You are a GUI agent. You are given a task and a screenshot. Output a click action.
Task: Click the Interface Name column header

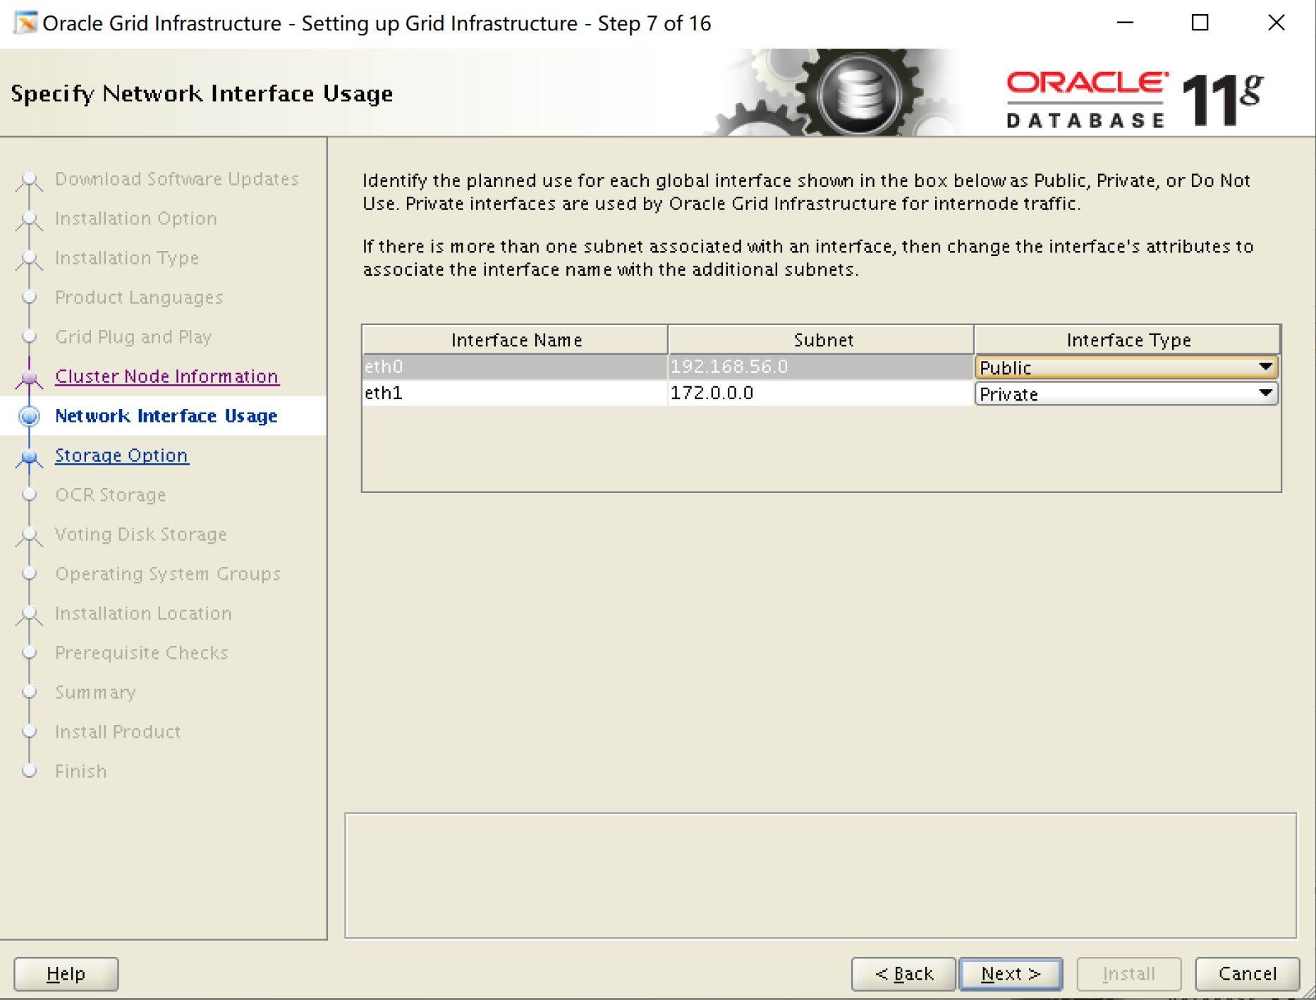click(516, 340)
